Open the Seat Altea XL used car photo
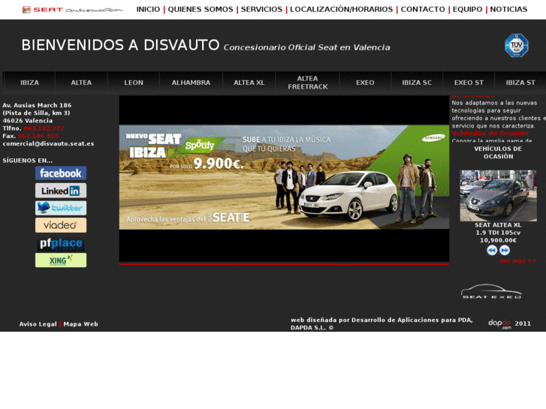546x409 pixels. 498,196
